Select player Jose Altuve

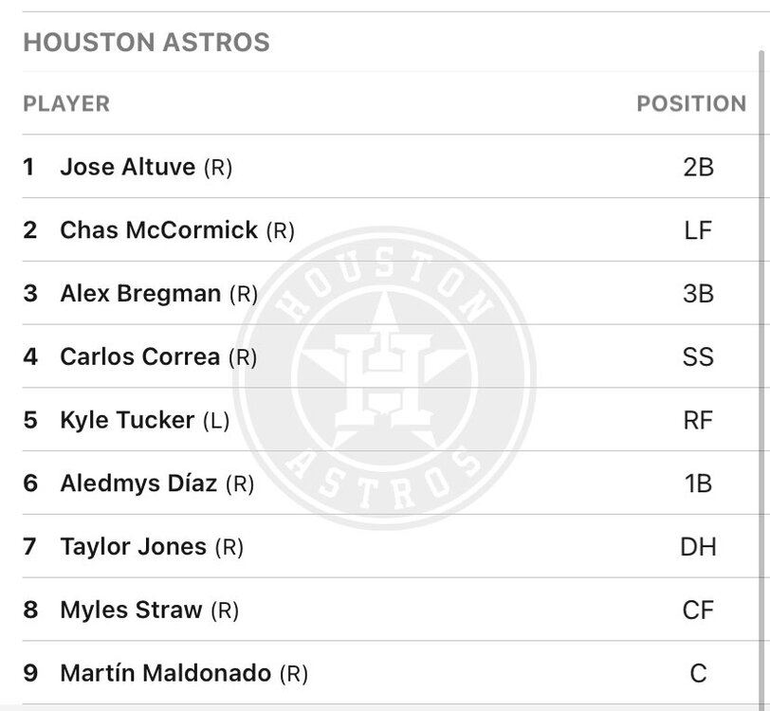[x=127, y=167]
